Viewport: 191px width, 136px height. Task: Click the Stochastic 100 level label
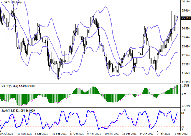[x=183, y=110]
